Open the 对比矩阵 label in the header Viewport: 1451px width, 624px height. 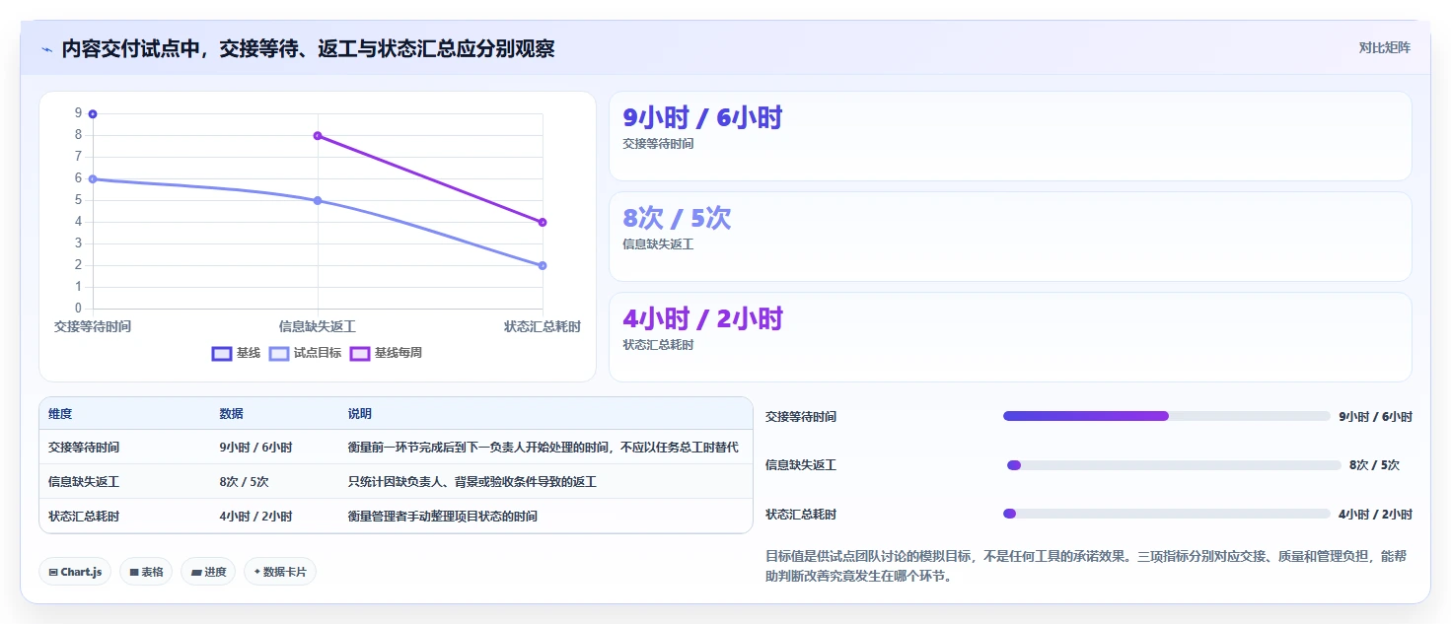(1385, 47)
